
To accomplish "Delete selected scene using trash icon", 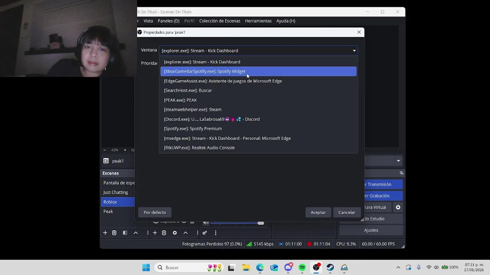I will tap(114, 233).
